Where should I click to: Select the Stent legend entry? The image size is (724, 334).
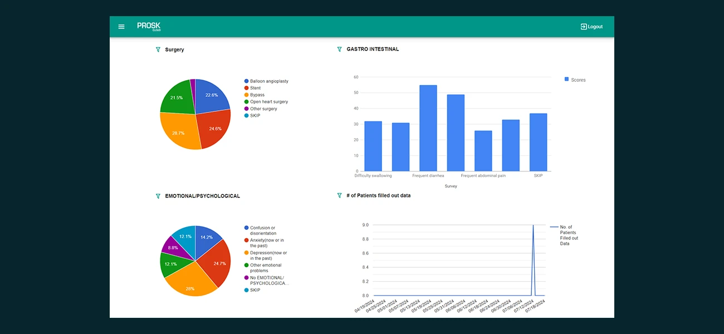tap(255, 88)
